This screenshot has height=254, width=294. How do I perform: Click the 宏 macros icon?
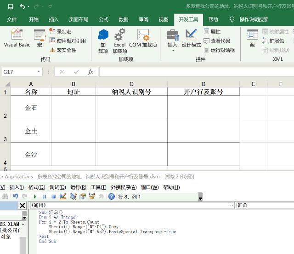click(x=40, y=38)
